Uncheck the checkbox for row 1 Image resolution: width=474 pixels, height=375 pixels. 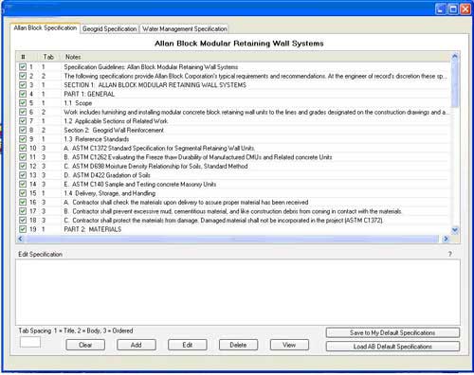[23, 66]
